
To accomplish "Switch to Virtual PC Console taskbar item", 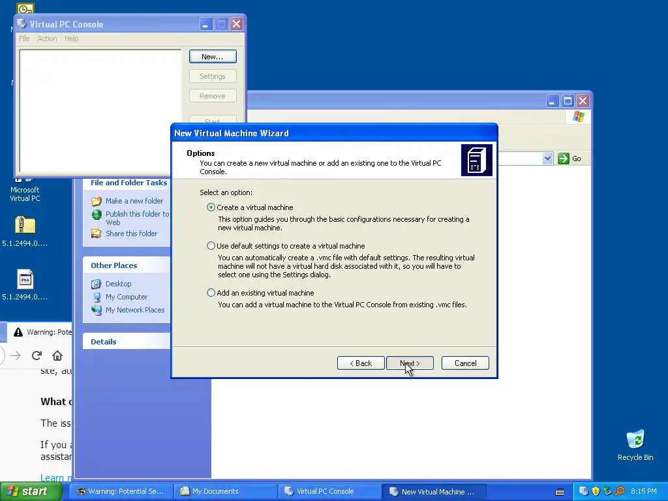I will pyautogui.click(x=330, y=491).
